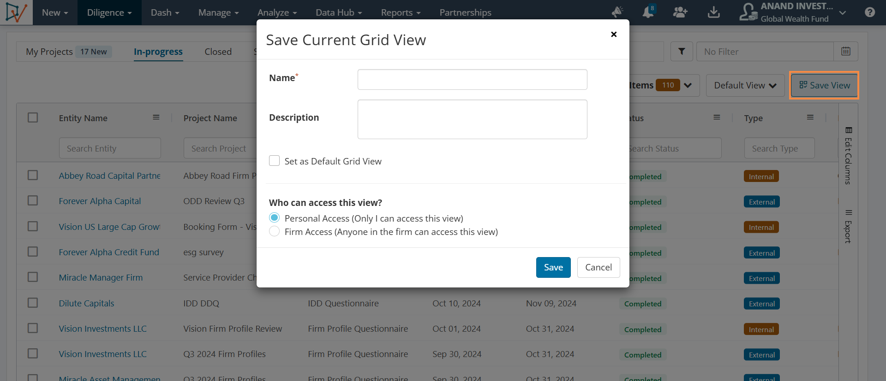The height and width of the screenshot is (381, 886).
Task: Check the Forever Alpha Capital row
Action: [33, 201]
